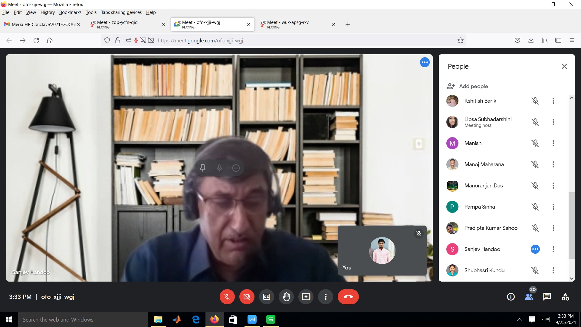Screen dimensions: 581x327
Task: Open the Activities shapes icon
Action: tap(565, 297)
